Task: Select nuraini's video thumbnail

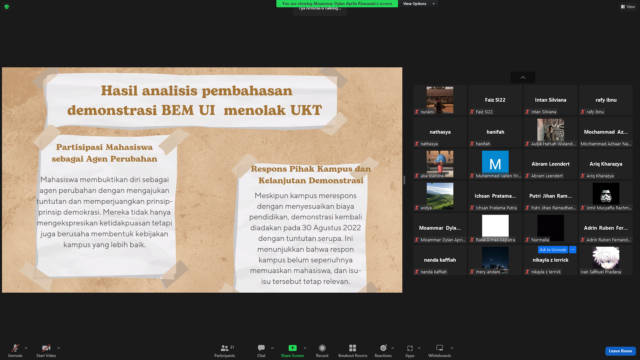Action: click(440, 100)
